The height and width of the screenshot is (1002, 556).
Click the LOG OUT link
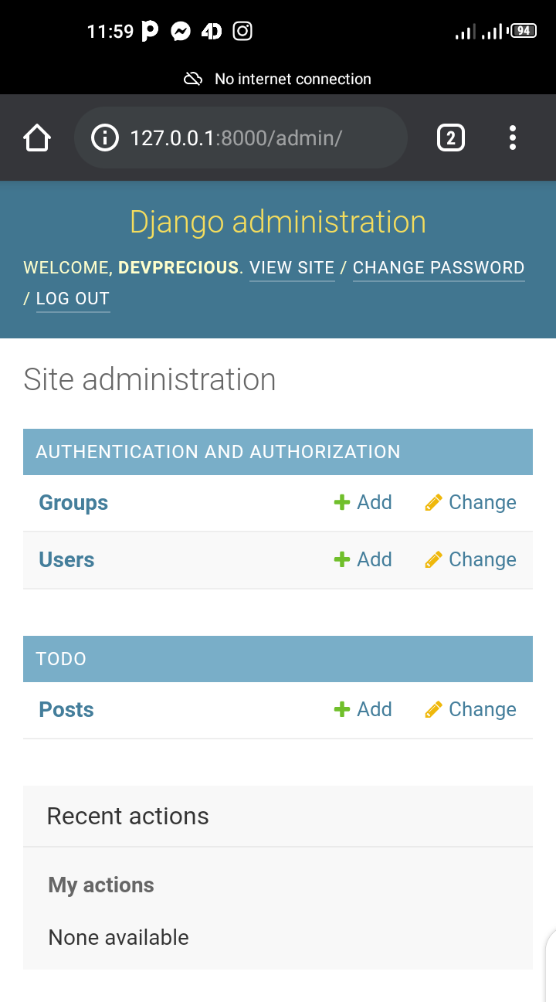pyautogui.click(x=73, y=299)
